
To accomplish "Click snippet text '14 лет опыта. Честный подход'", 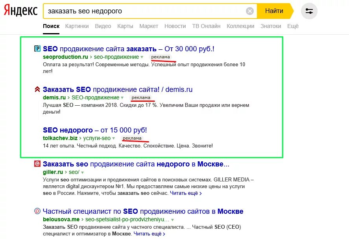I will coord(80,146).
